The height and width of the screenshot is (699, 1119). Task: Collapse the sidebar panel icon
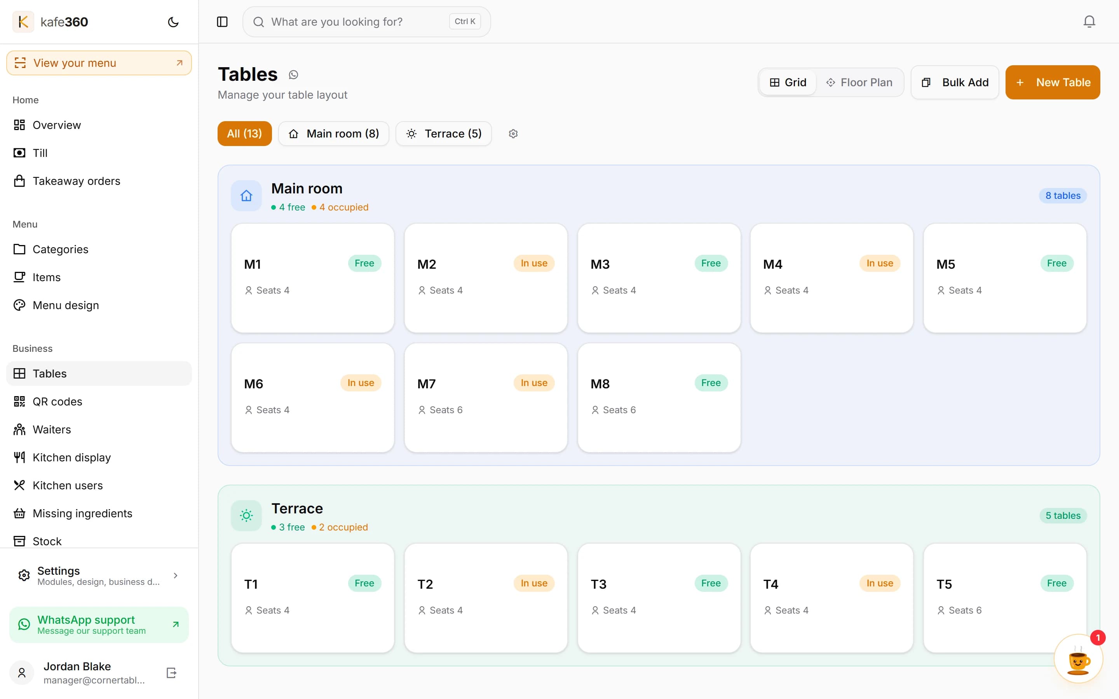[x=222, y=22]
